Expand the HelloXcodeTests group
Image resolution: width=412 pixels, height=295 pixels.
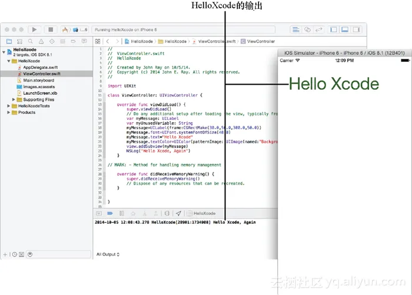click(8, 106)
